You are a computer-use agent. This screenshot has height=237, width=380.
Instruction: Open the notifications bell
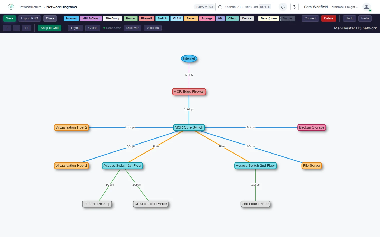[x=283, y=7]
